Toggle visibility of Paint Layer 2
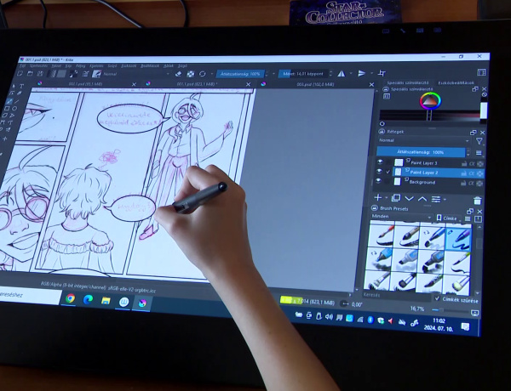The height and width of the screenshot is (391, 511). (x=381, y=172)
